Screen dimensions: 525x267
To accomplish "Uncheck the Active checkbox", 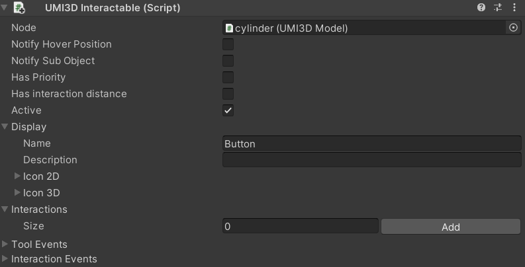I will coord(228,110).
